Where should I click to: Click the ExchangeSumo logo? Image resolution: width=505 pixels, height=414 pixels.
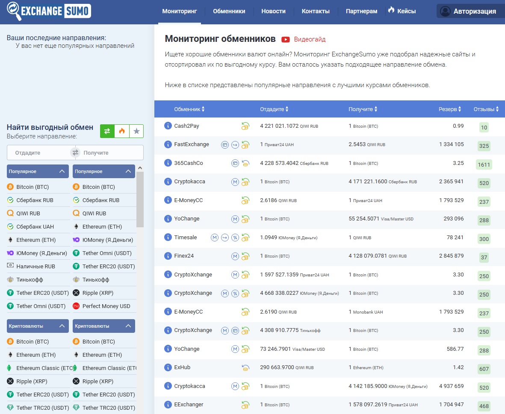[49, 11]
